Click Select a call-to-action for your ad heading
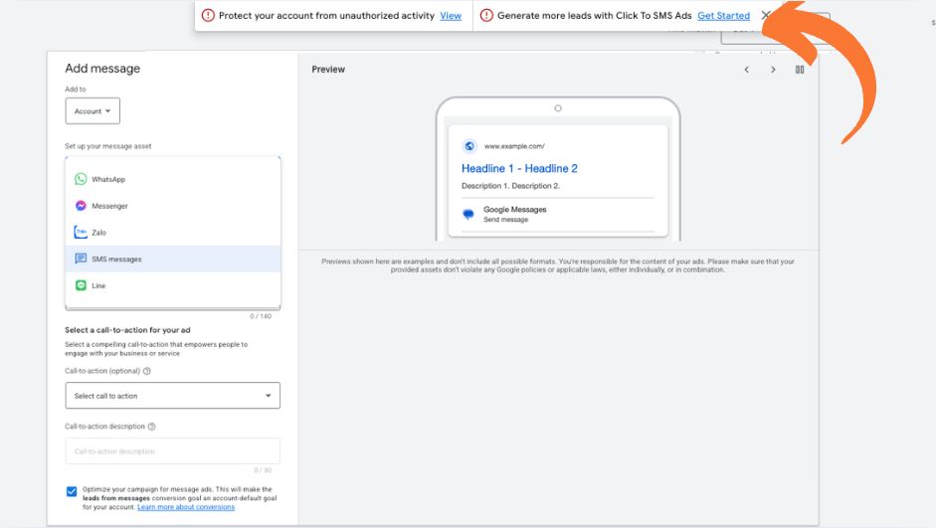 (127, 330)
